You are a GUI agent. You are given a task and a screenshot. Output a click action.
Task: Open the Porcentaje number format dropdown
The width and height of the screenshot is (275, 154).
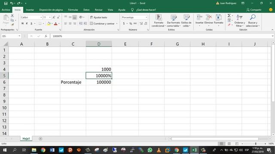click(146, 17)
